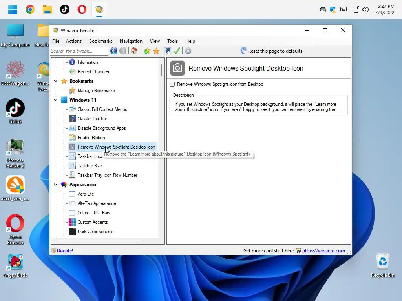
Task: Click the Classic Taskbar item icon
Action: [72, 118]
